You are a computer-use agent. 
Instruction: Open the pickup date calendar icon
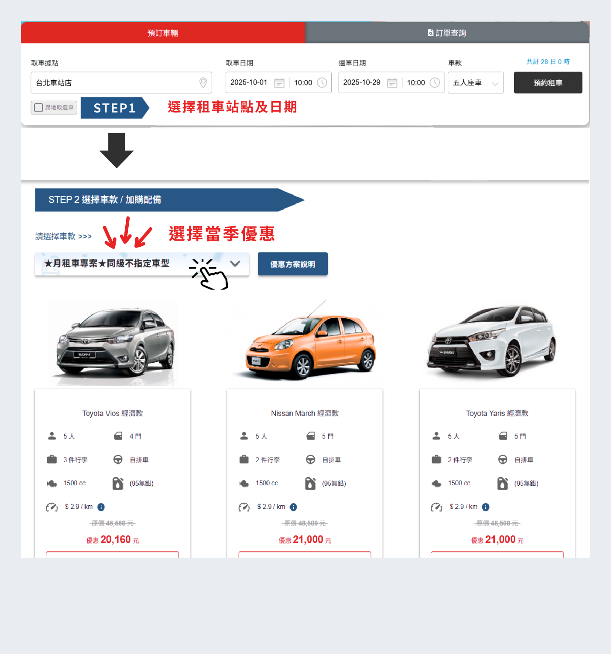pos(279,83)
